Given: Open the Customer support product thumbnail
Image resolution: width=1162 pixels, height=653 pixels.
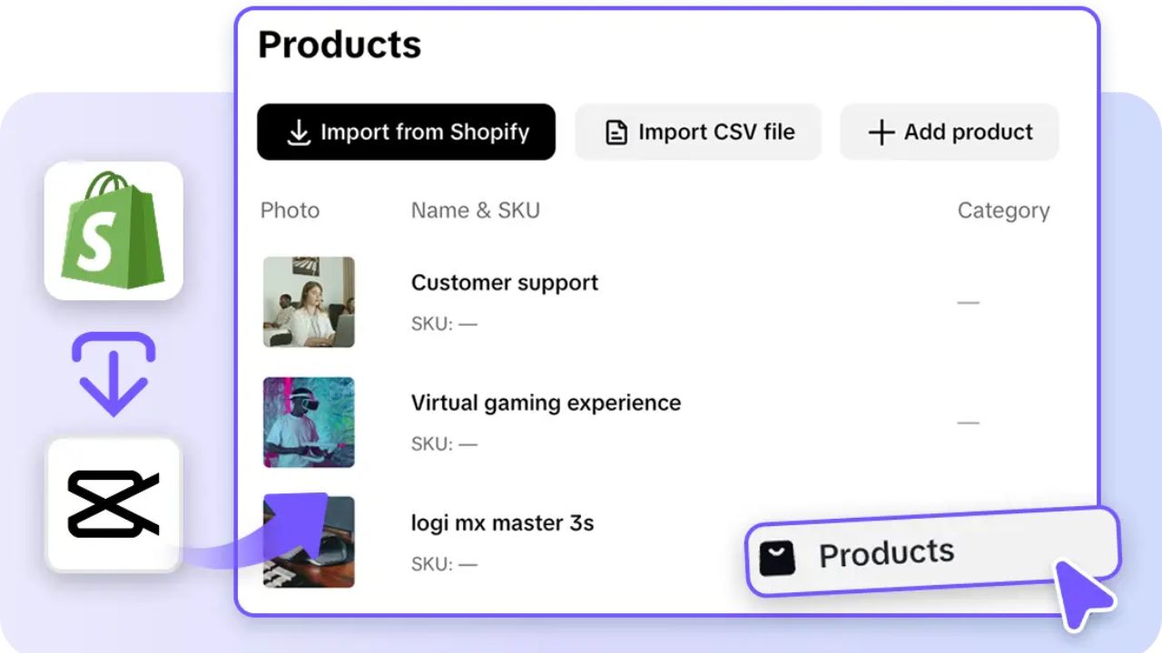Looking at the screenshot, I should coord(308,302).
